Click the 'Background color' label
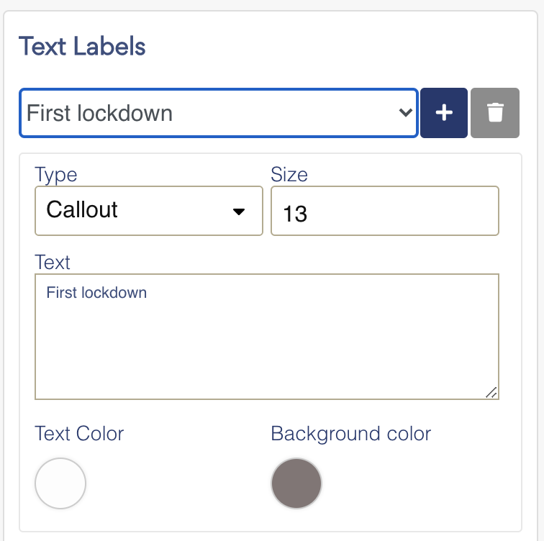 click(x=350, y=434)
